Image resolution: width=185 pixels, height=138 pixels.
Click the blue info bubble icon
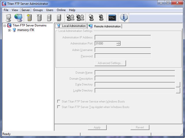pyautogui.click(x=124, y=18)
